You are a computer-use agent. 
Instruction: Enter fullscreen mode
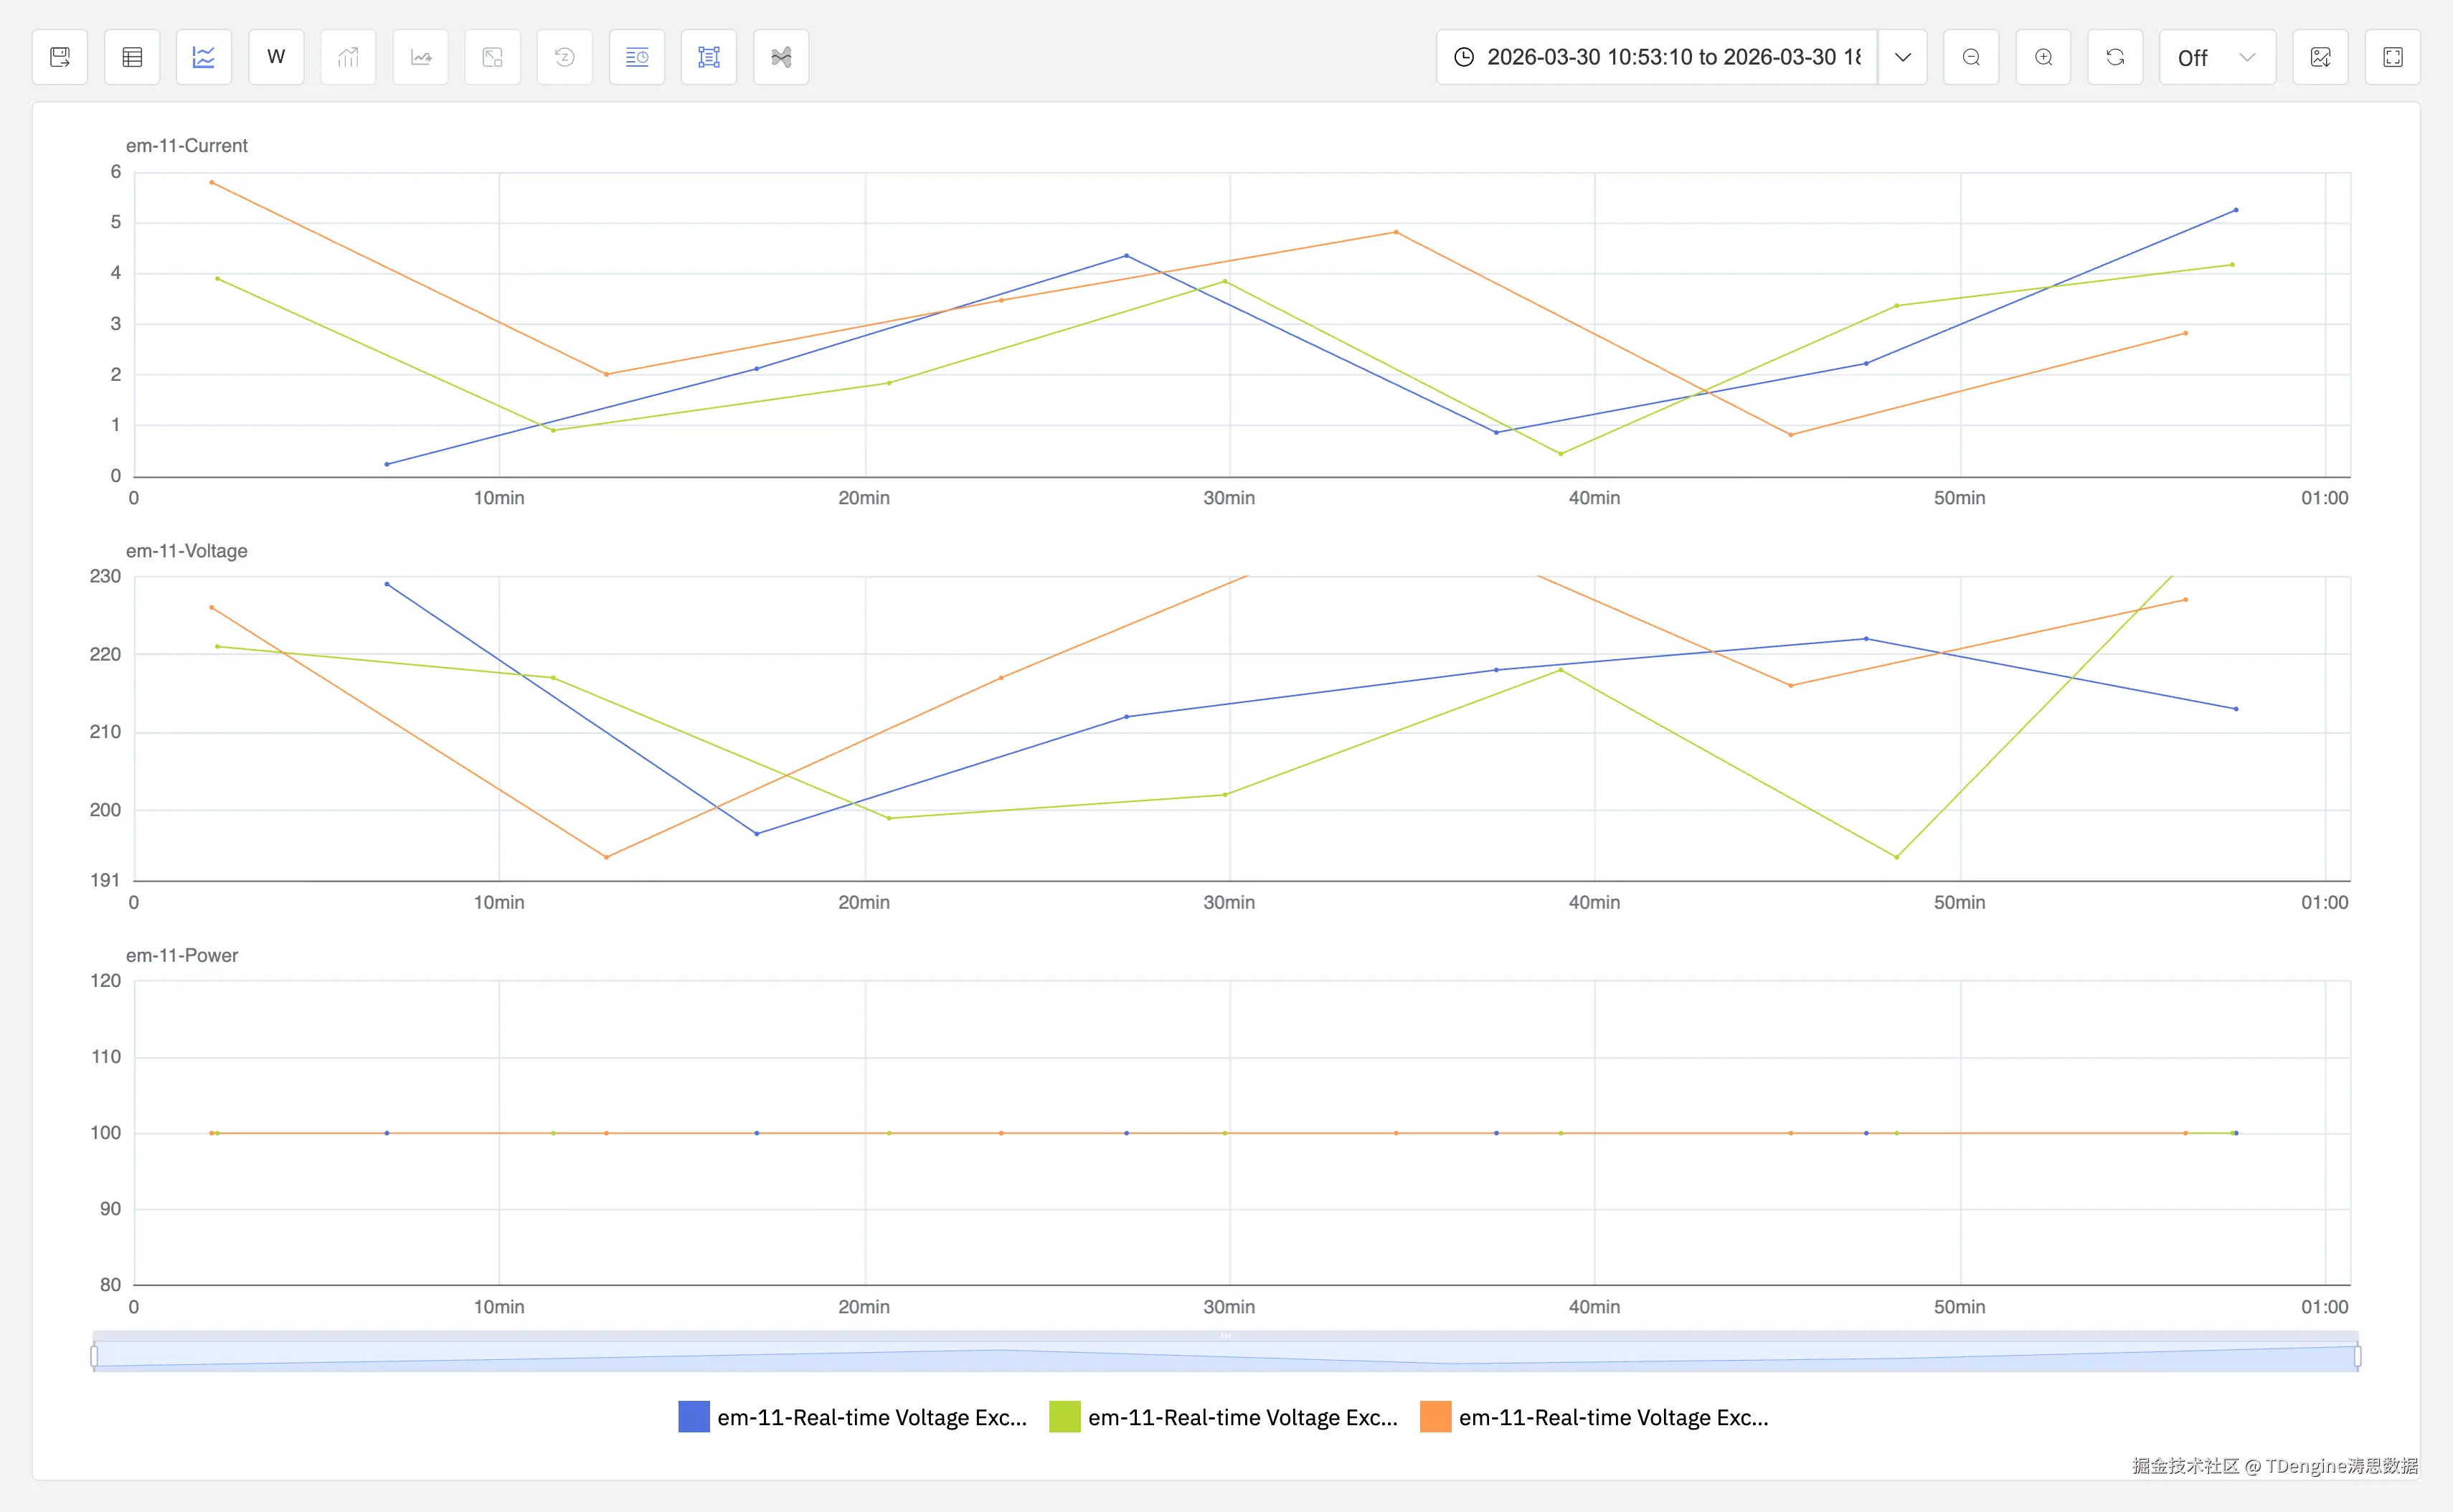(x=2393, y=57)
